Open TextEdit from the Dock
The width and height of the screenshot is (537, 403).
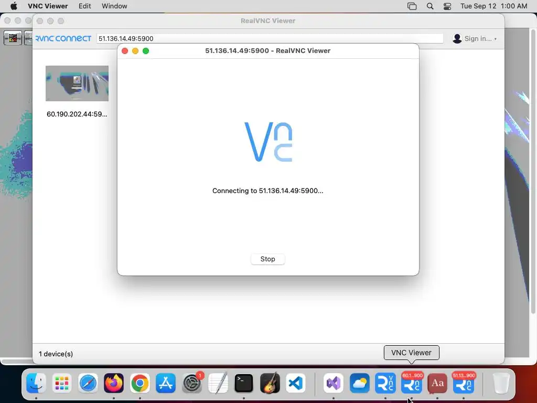tap(218, 383)
